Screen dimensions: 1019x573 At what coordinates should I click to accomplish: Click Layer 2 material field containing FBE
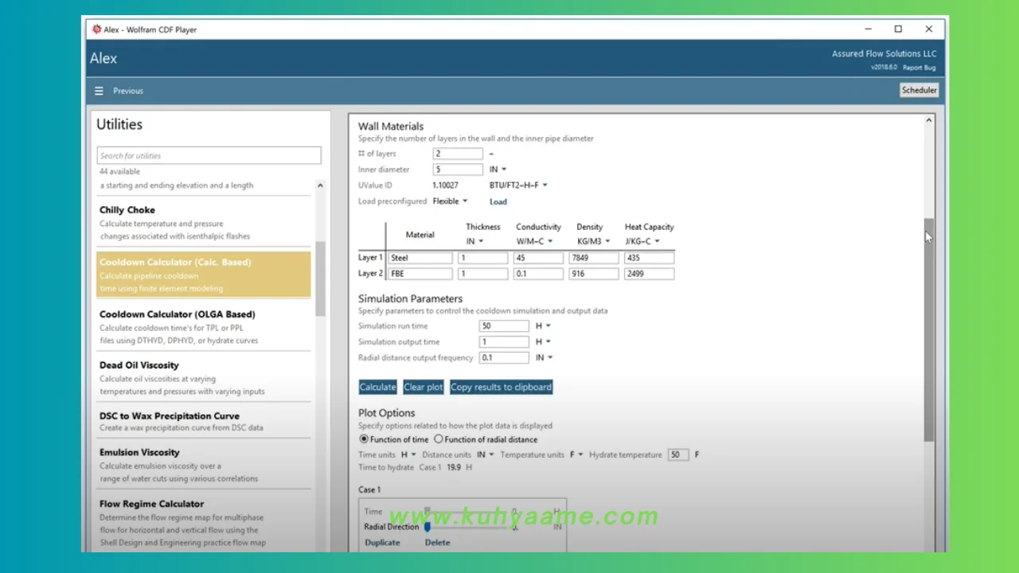point(420,274)
